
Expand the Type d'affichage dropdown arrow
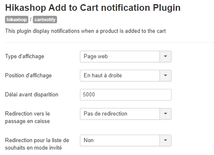(x=165, y=57)
